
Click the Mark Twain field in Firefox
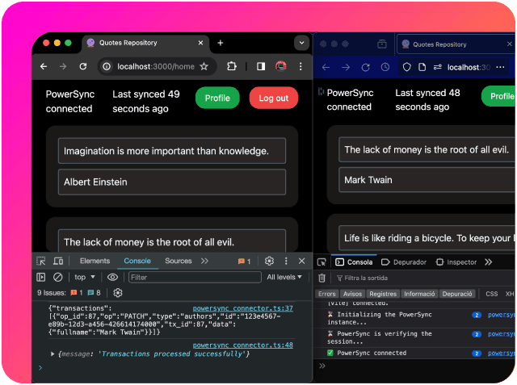[427, 180]
